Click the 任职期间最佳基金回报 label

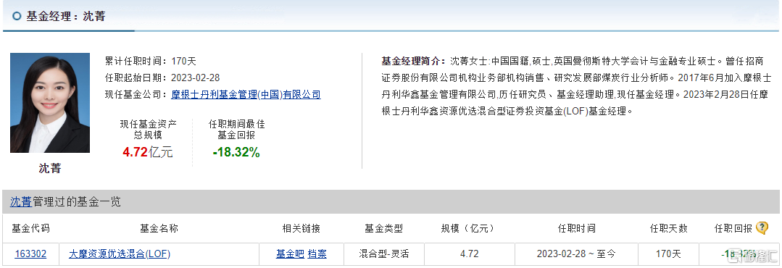pos(236,130)
